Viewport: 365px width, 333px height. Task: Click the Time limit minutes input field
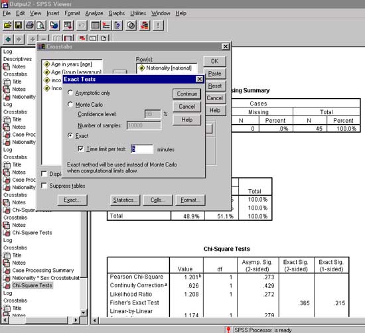pos(142,149)
